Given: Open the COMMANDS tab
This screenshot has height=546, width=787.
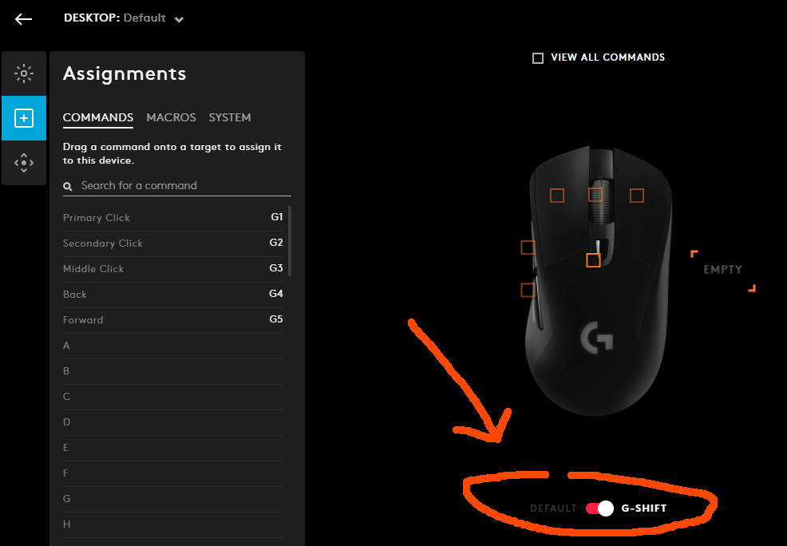Looking at the screenshot, I should (98, 117).
